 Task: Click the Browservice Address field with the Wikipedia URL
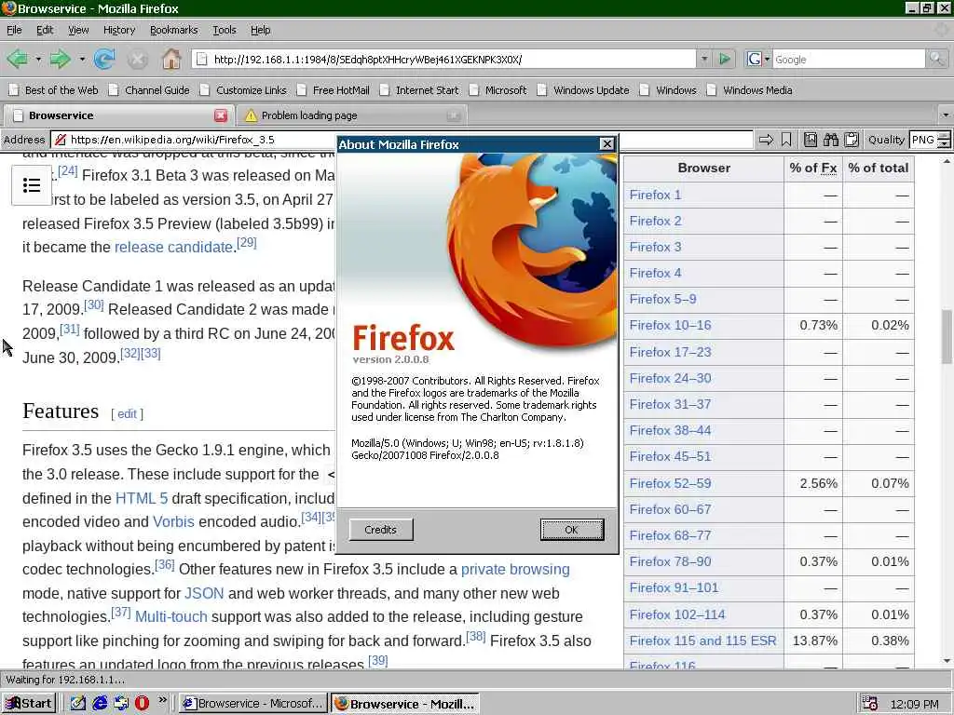pos(402,140)
